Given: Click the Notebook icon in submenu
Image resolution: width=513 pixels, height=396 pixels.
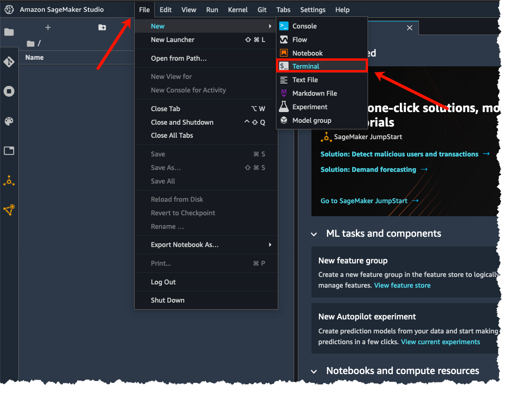Looking at the screenshot, I should click(284, 53).
